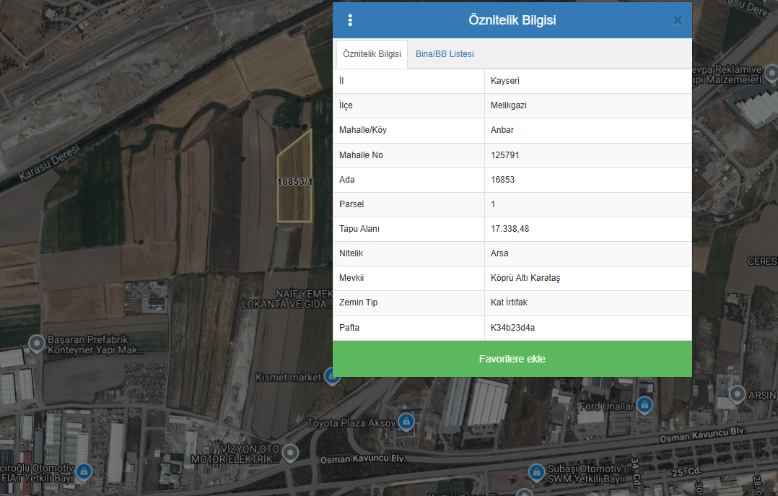Click the Arşın location marker

737,394
